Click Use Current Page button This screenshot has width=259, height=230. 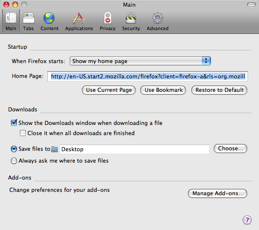click(x=109, y=90)
